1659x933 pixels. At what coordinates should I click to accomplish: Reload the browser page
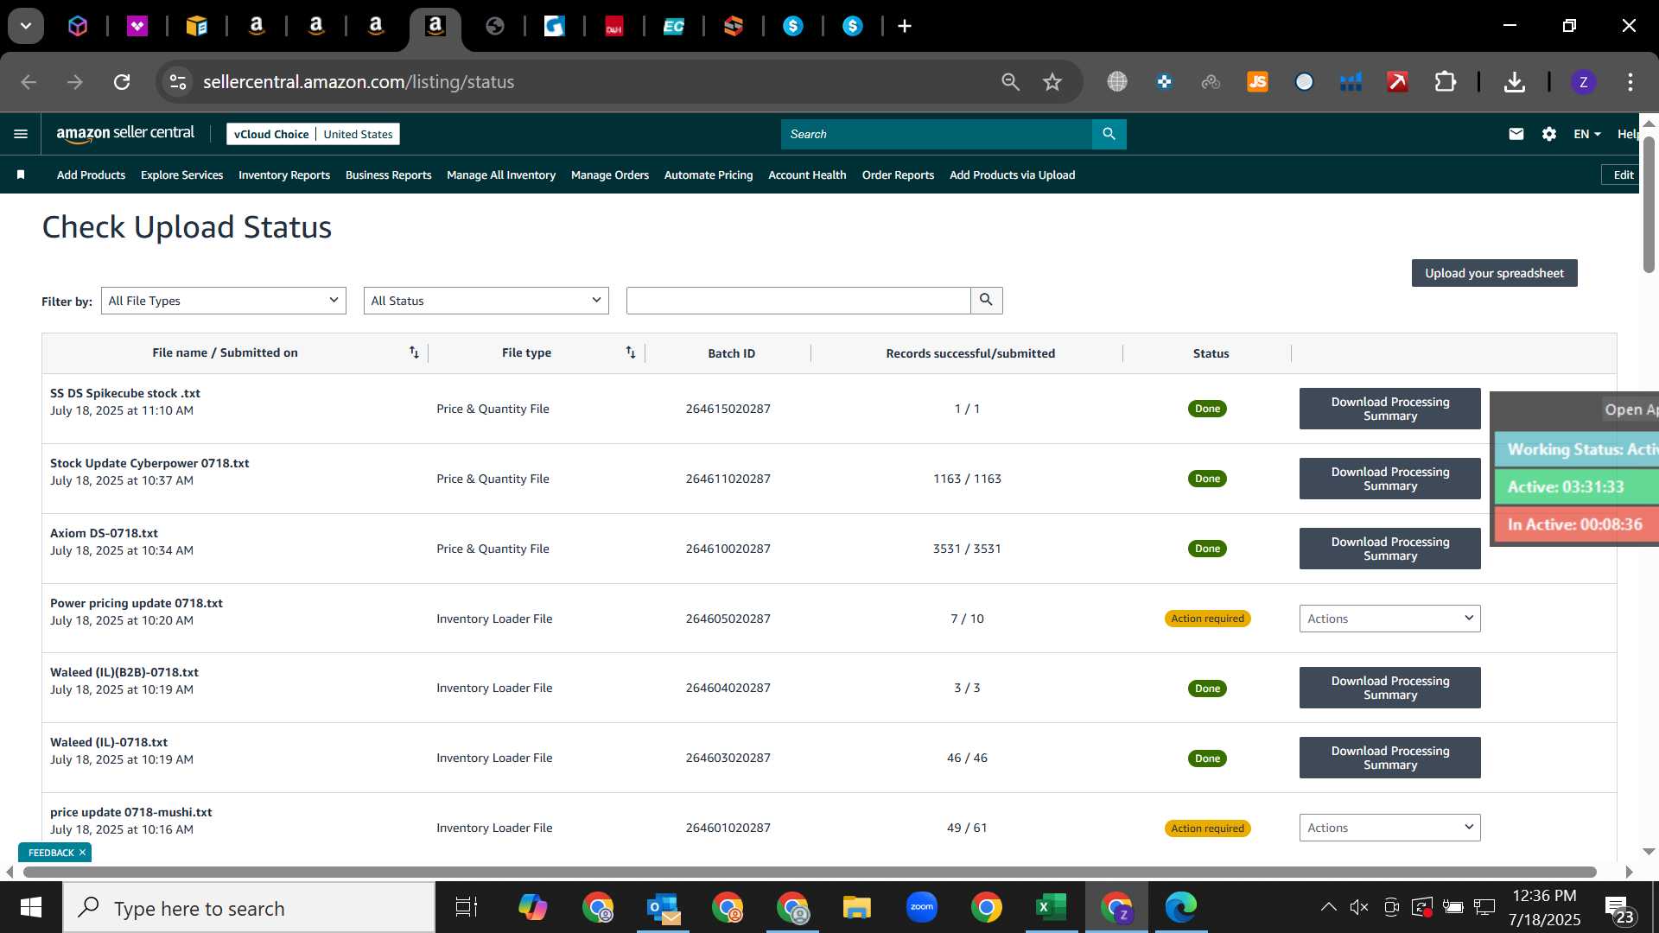[122, 82]
